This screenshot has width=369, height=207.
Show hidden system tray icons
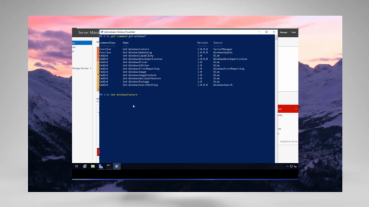[x=287, y=166]
